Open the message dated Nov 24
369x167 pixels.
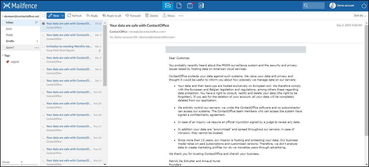(x=72, y=162)
